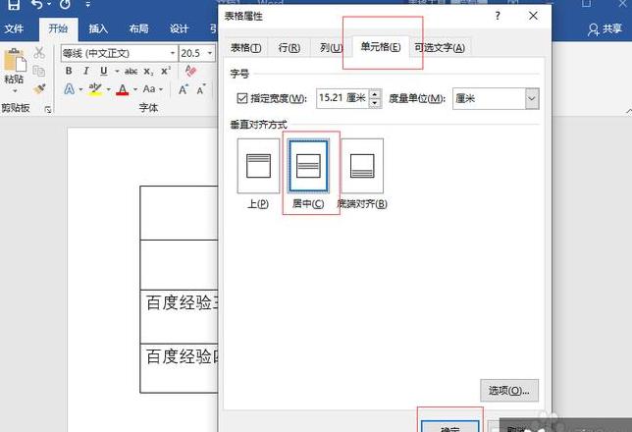Confirm dialog with OK button
Viewport: 632px width, 432px height.
point(450,427)
